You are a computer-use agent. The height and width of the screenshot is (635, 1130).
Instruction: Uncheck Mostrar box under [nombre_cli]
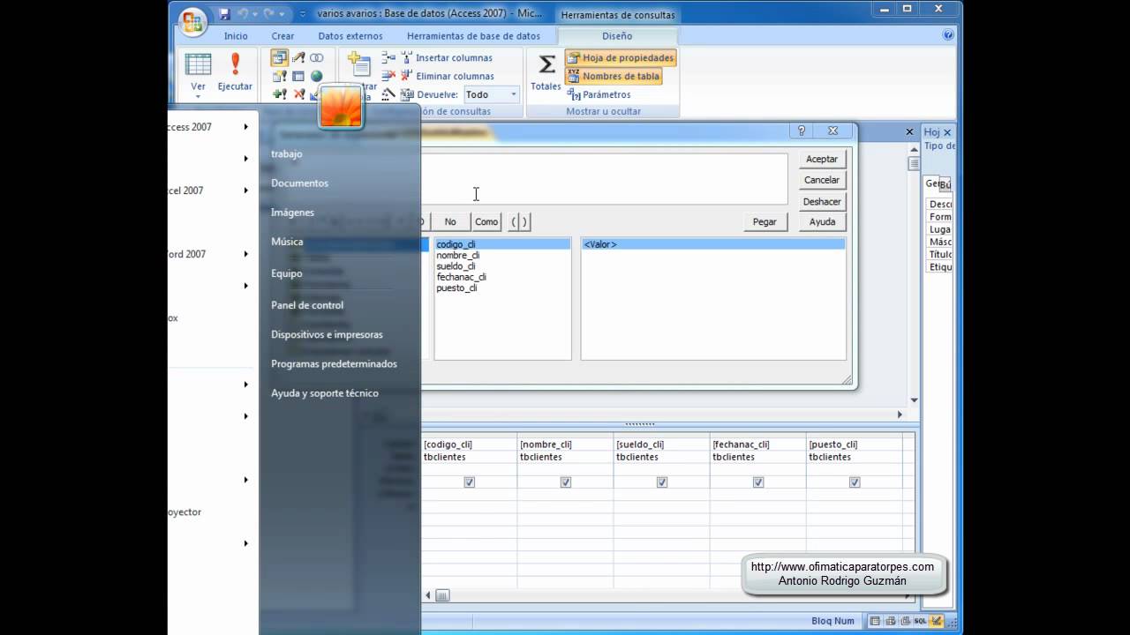[565, 482]
